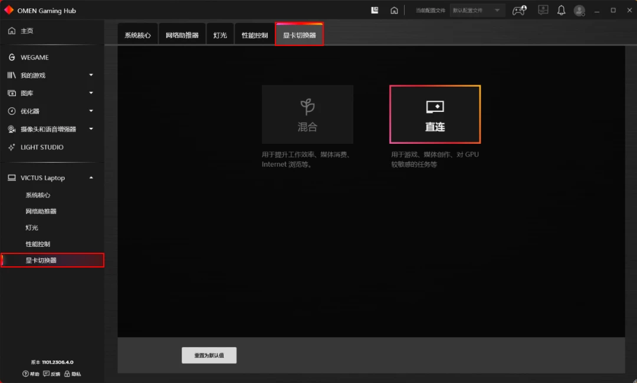
Task: Click the OMEN red diamond logo
Action: [x=8, y=10]
